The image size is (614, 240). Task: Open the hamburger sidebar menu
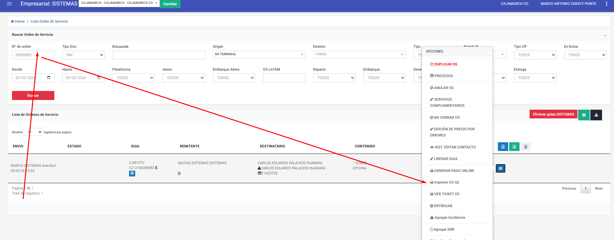point(9,4)
